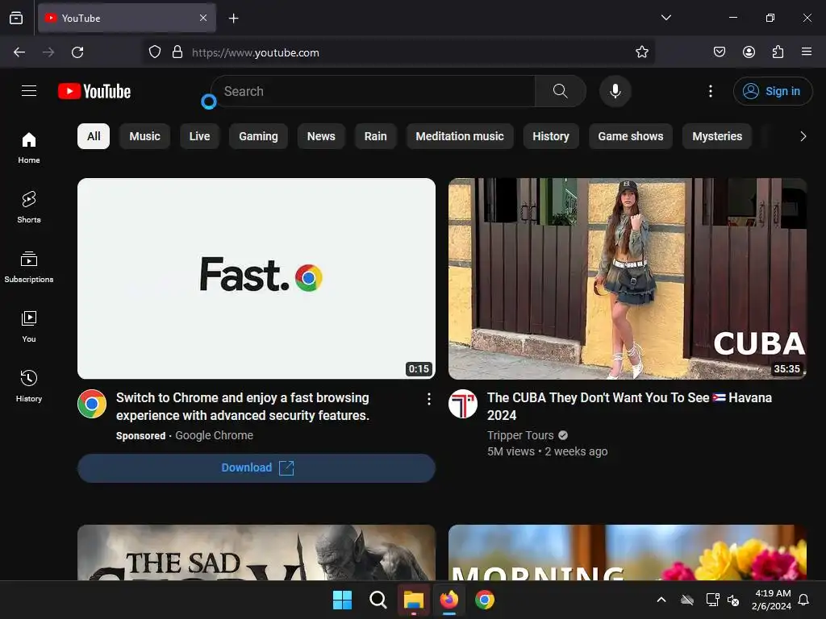Reload the current page
Viewport: 826px width, 619px height.
pyautogui.click(x=77, y=52)
